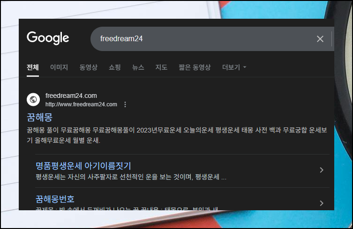353x229 pixels.
Task: Click the snippet text starting 꿈해몽 풀이 무료꿈해몽
Action: pyautogui.click(x=177, y=135)
